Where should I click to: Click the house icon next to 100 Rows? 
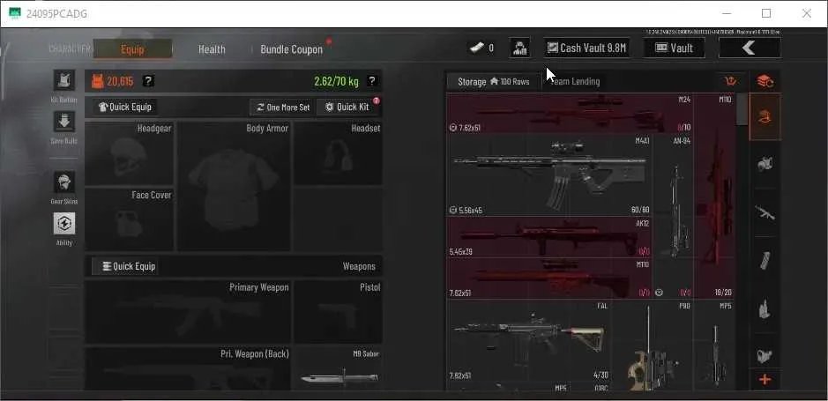[495, 81]
